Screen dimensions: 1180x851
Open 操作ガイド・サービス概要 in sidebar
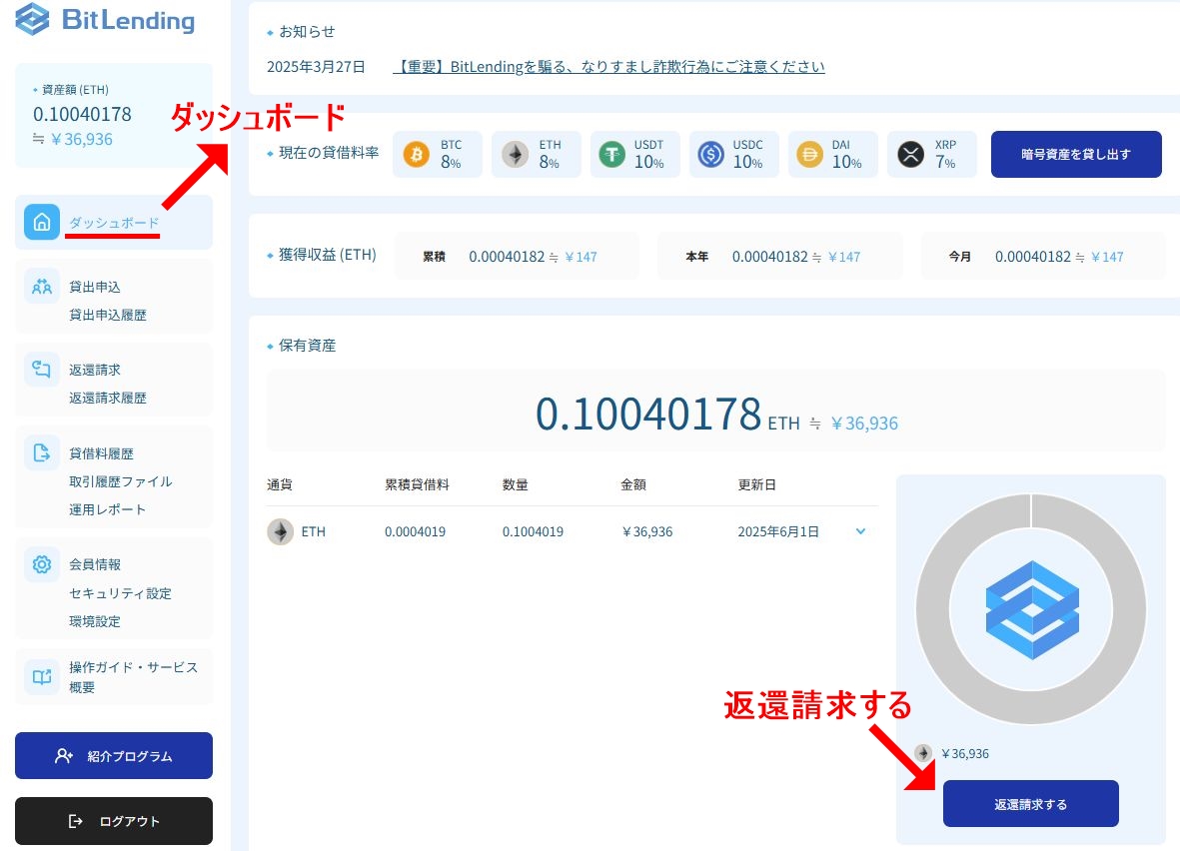[133, 676]
